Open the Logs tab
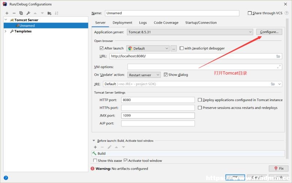 pos(143,23)
